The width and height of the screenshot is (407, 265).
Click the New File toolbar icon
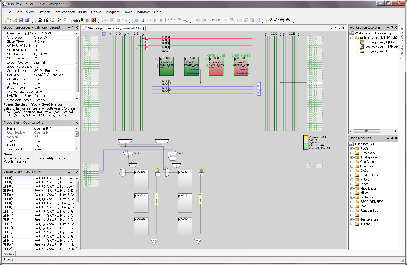pos(9,20)
